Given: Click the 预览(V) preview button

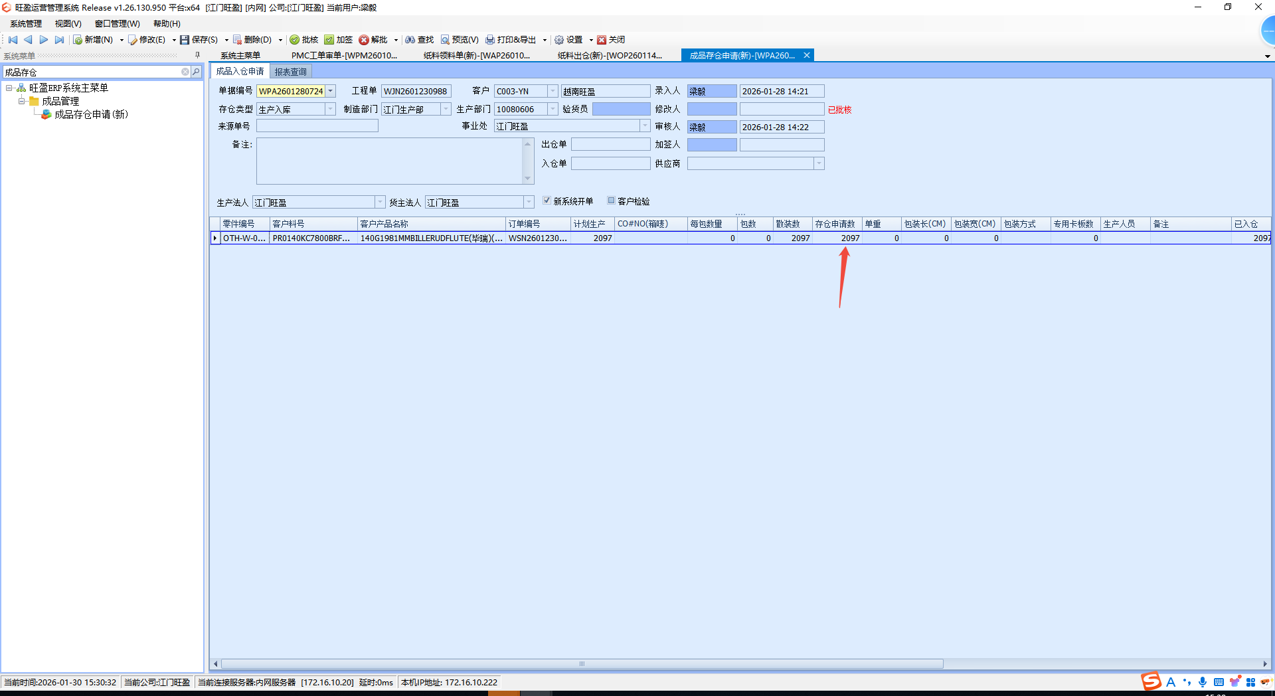Looking at the screenshot, I should [460, 40].
